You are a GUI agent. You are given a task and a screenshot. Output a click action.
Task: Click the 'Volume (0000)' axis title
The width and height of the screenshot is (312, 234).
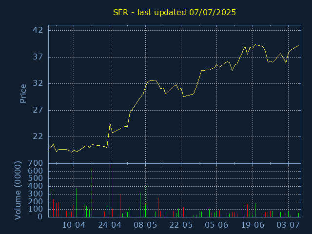coord(18,191)
